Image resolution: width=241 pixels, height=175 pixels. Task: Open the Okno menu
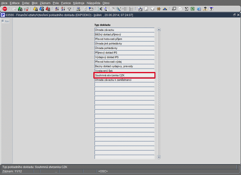point(106,3)
